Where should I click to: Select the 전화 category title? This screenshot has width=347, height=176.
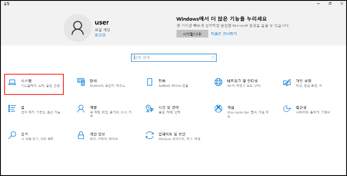pyautogui.click(x=162, y=81)
